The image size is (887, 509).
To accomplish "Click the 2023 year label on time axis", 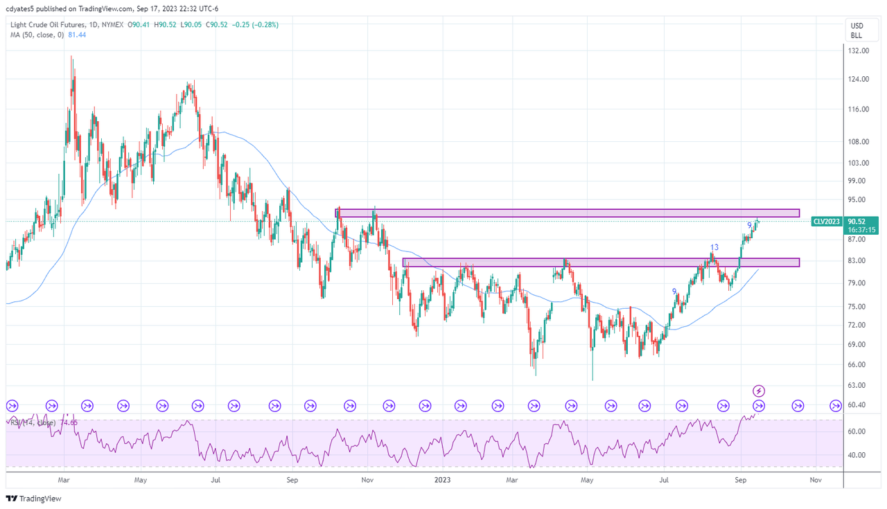I will tap(443, 479).
